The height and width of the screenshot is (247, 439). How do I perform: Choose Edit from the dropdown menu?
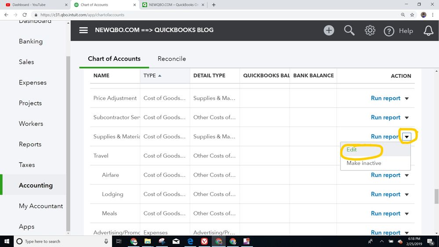click(x=375, y=149)
